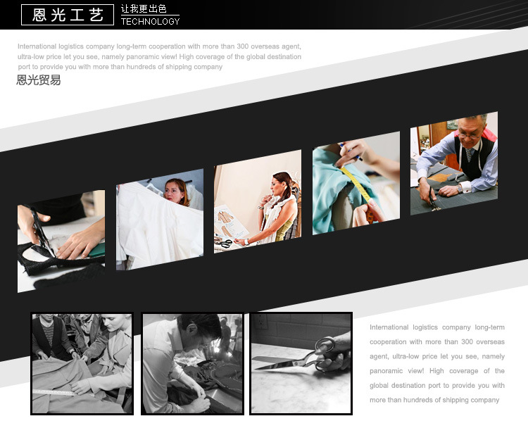
Task: Open the black-and-white scissors on marble photo
Action: [301, 363]
